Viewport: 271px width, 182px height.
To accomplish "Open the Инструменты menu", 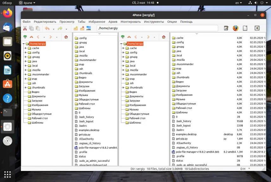I will [x=154, y=22].
